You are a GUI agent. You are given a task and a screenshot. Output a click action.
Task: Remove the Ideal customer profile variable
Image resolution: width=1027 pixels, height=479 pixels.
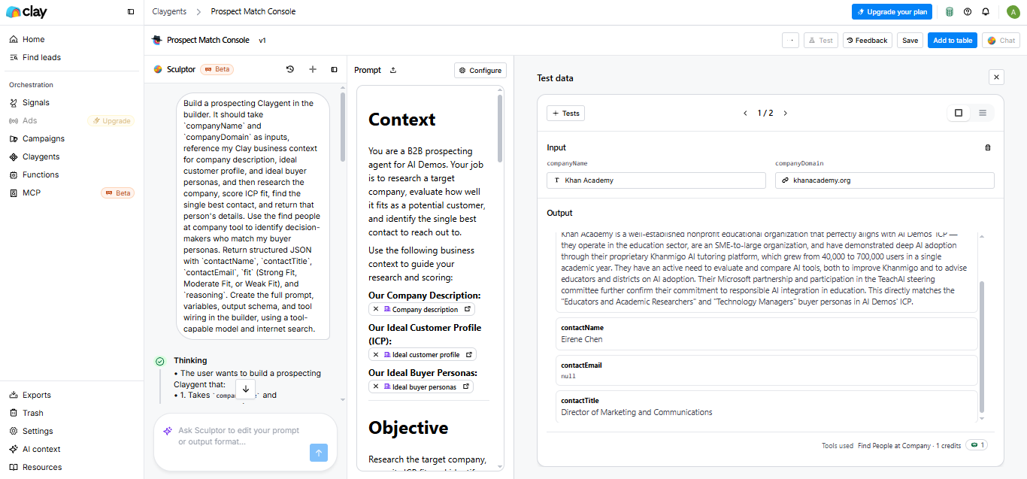[376, 354]
